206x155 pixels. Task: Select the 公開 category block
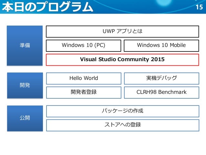pyautogui.click(x=25, y=118)
